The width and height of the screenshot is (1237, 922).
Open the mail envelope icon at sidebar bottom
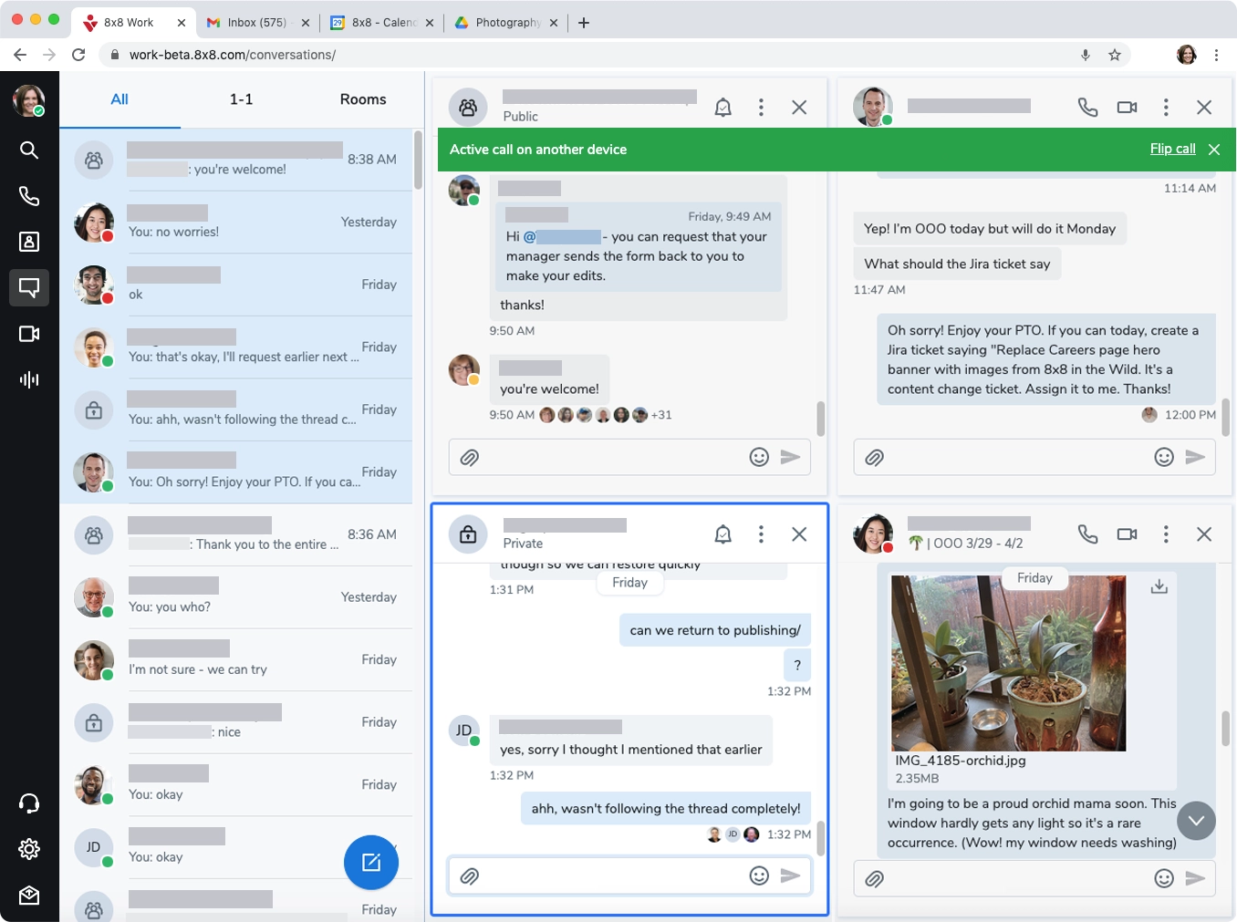(29, 896)
